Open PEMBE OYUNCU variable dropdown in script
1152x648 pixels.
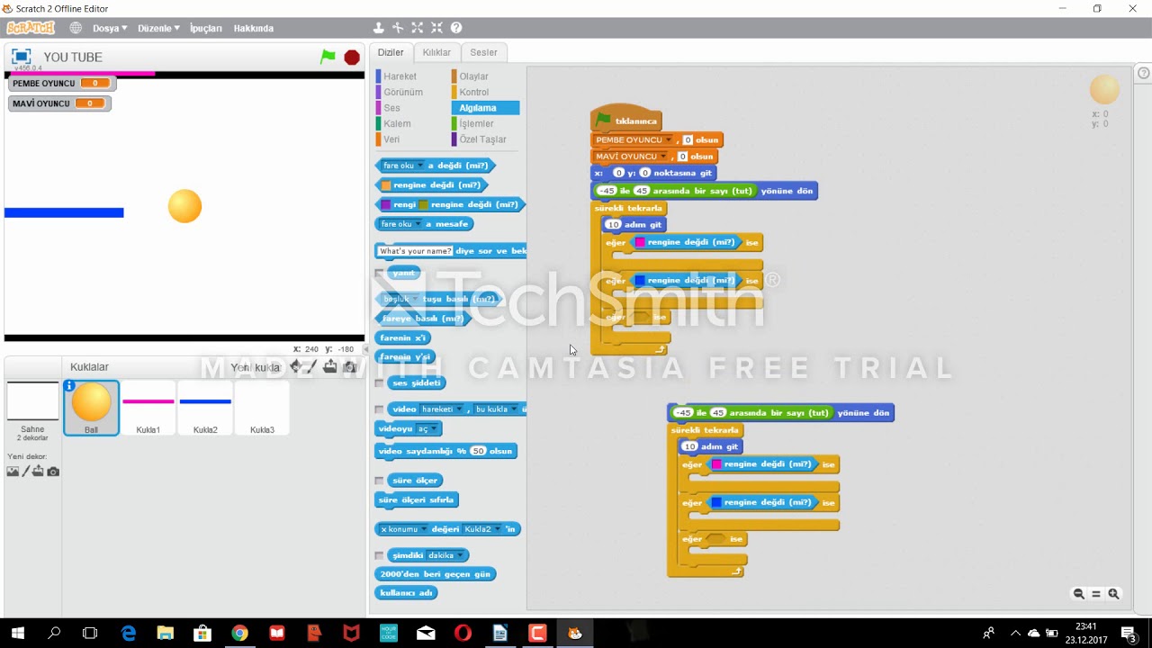(633, 139)
